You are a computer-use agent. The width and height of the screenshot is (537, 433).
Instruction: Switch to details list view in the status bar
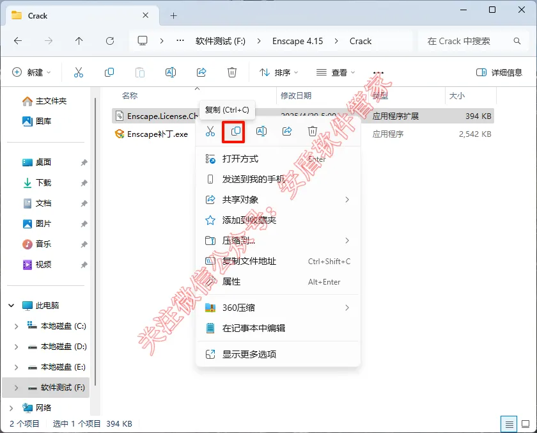510,424
